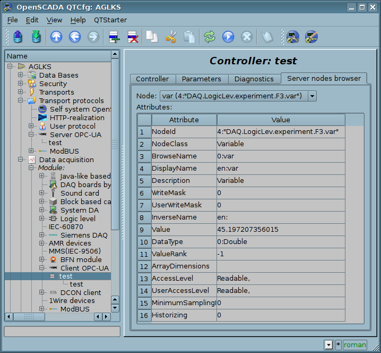This screenshot has height=353, width=381.
Task: Click the Save to DB toolbar icon
Action: pos(36,37)
